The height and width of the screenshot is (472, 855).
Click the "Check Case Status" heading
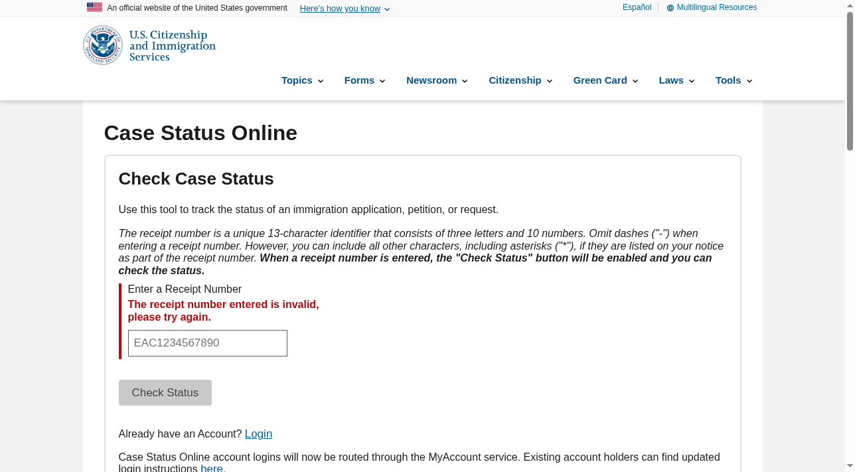click(x=196, y=179)
